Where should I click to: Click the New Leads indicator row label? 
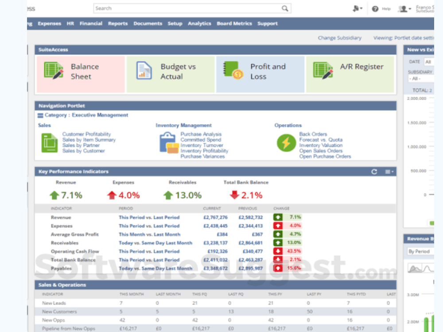click(x=54, y=303)
